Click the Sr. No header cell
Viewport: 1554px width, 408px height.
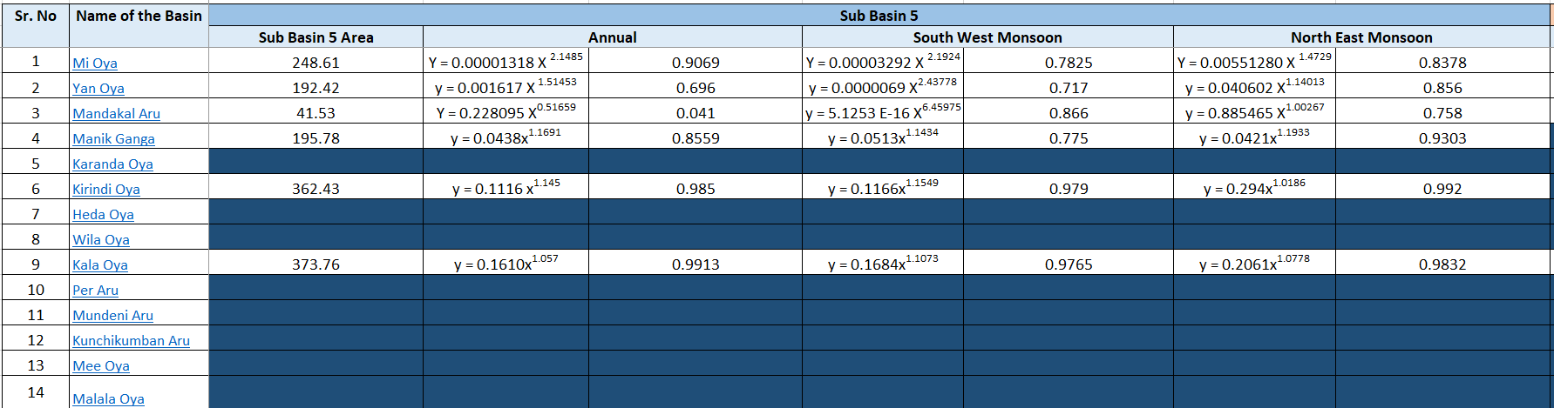(x=36, y=16)
